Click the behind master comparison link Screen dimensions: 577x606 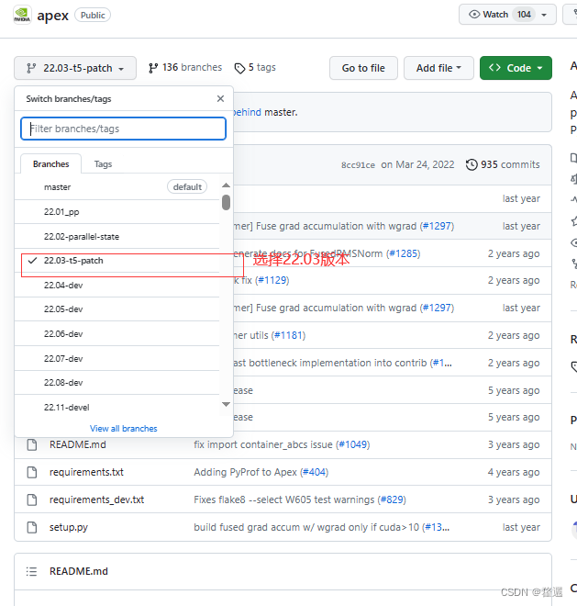pyautogui.click(x=247, y=112)
